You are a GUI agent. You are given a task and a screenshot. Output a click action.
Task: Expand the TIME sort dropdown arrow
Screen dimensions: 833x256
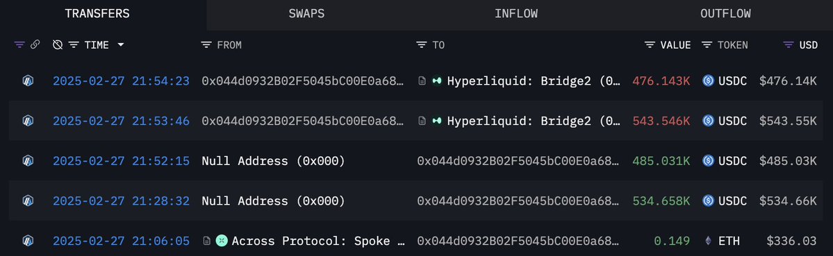[121, 45]
